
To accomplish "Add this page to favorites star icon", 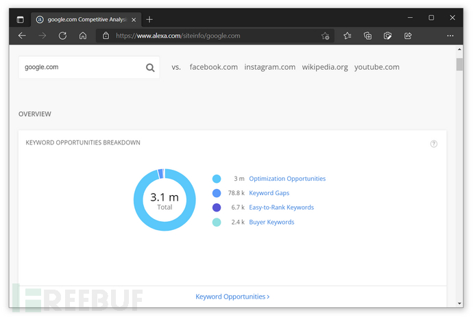I will coord(325,36).
